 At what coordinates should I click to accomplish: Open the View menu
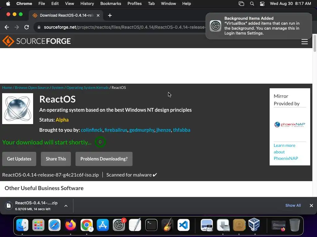(69, 3)
